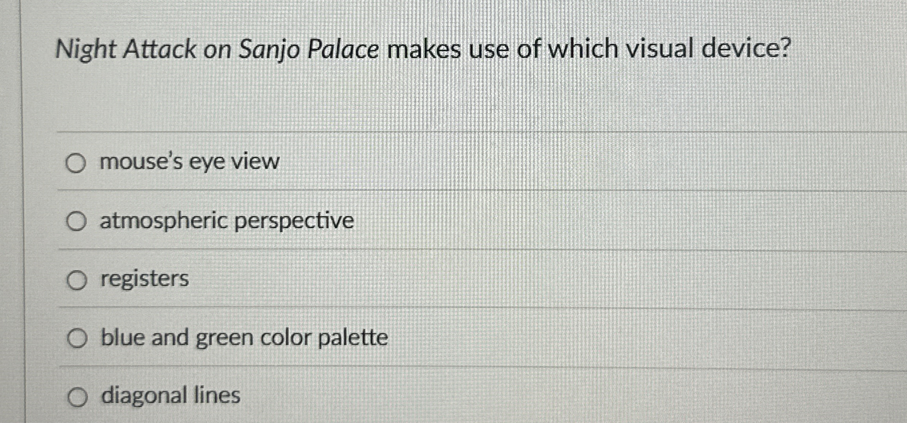Mark the "registers" radio button
Image resolution: width=907 pixels, height=423 pixels.
(x=77, y=280)
